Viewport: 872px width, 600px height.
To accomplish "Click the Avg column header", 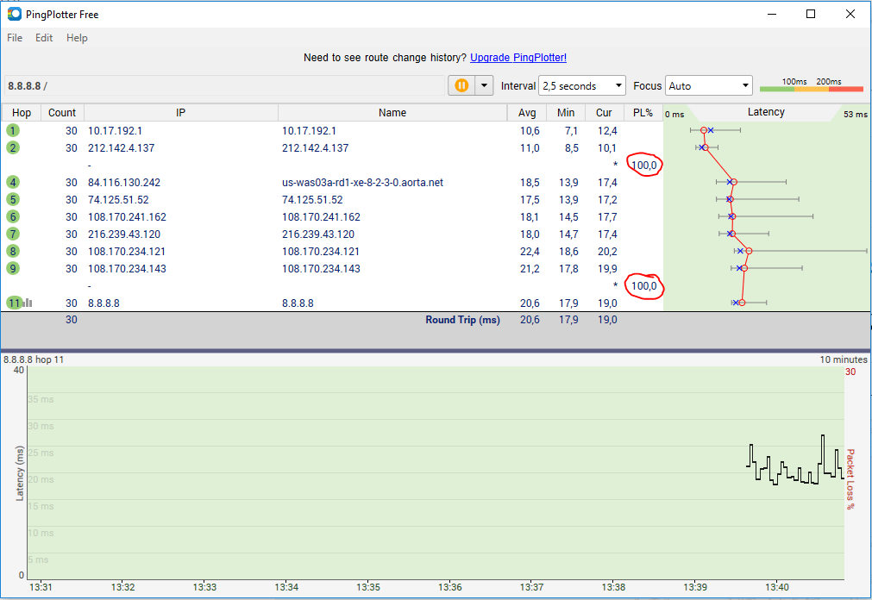I will click(527, 112).
